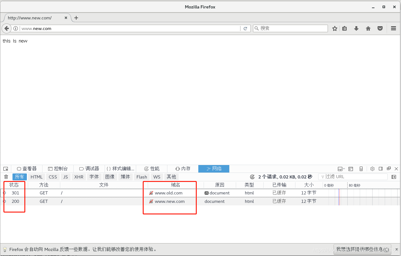Screen dimensions: 401x256
Task: Close the developer tools panel
Action: pos(396,169)
